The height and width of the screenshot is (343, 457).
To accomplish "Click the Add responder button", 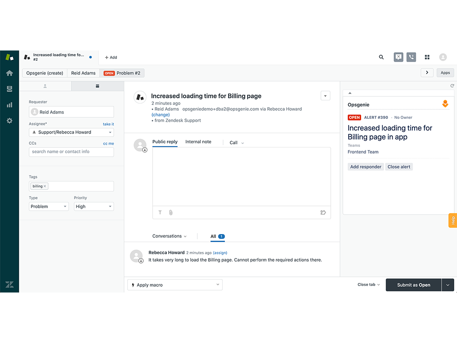I will [366, 167].
